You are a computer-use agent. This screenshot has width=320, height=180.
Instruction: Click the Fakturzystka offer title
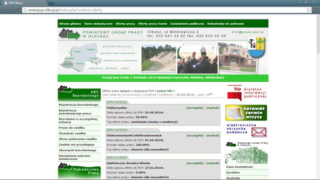tap(117, 108)
